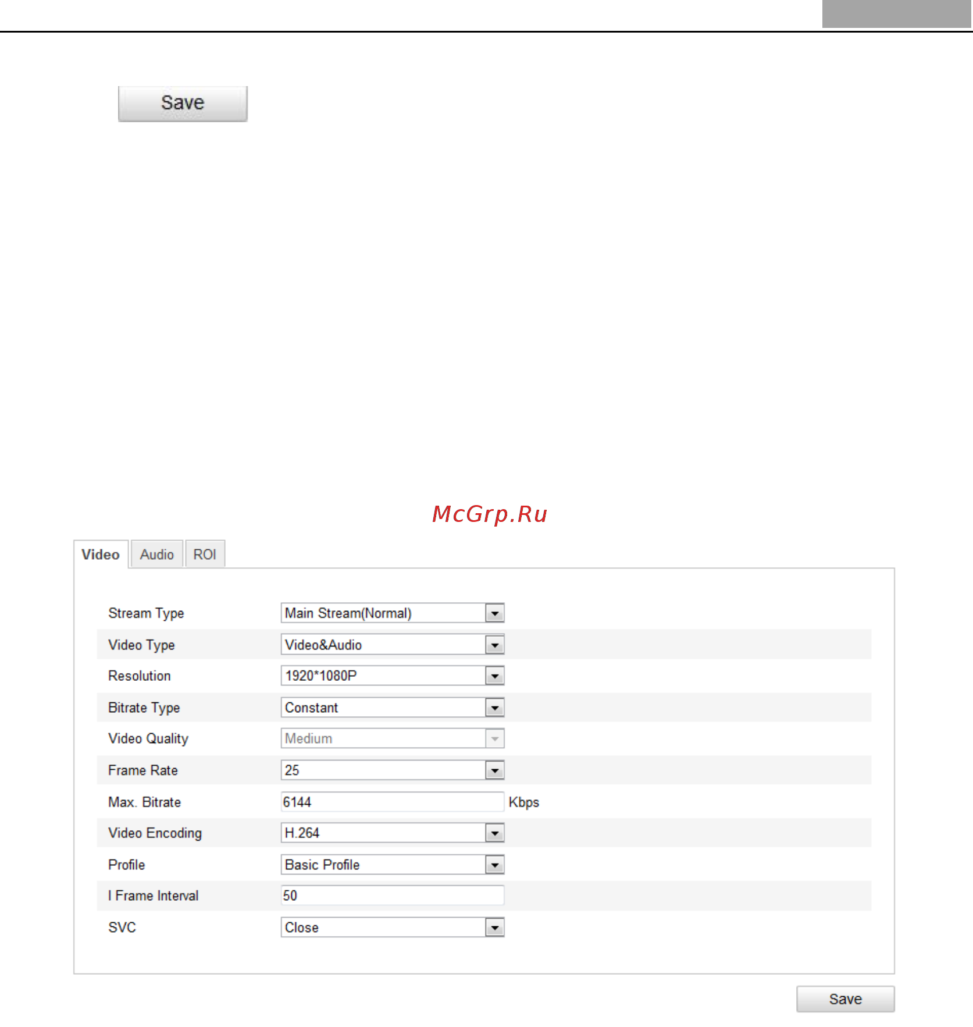Expand the Frame Rate dropdown

point(393,770)
